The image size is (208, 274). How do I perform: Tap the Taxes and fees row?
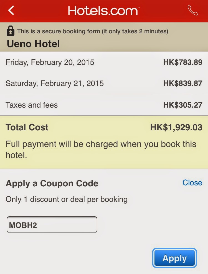104,105
